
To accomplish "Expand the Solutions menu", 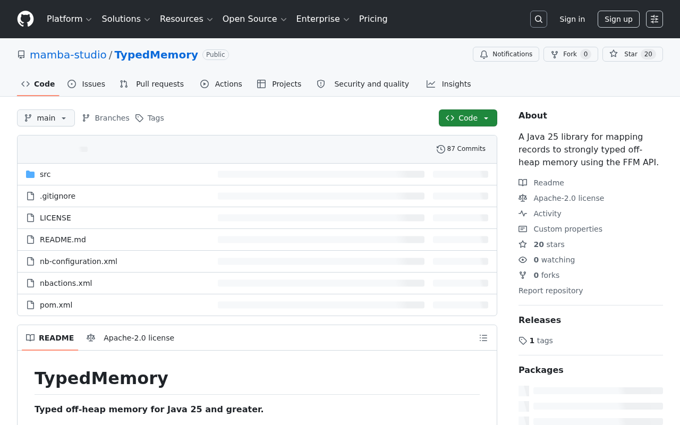I will (126, 19).
